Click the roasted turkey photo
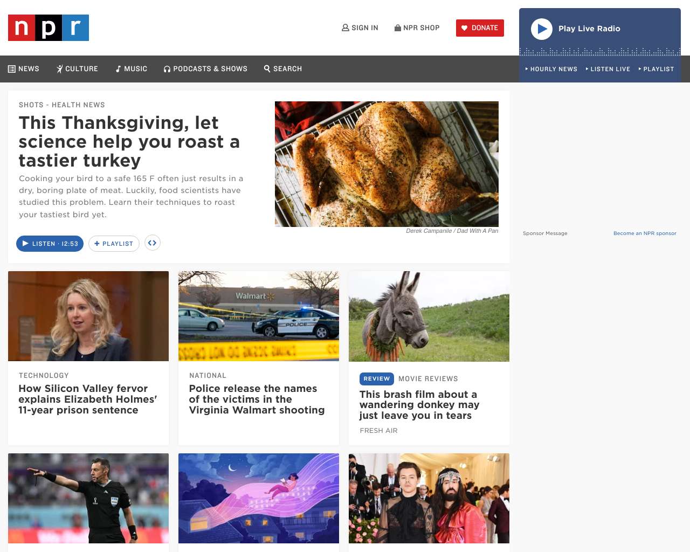The width and height of the screenshot is (690, 552). point(387,164)
